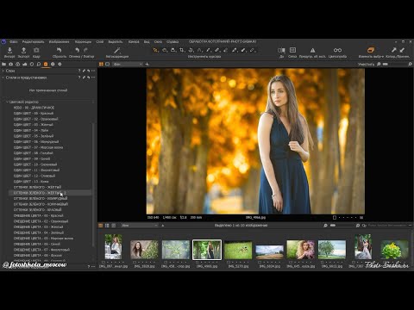Viewport: 414px width, 310px height.
Task: Open the Редактировать menu
Action: point(33,42)
